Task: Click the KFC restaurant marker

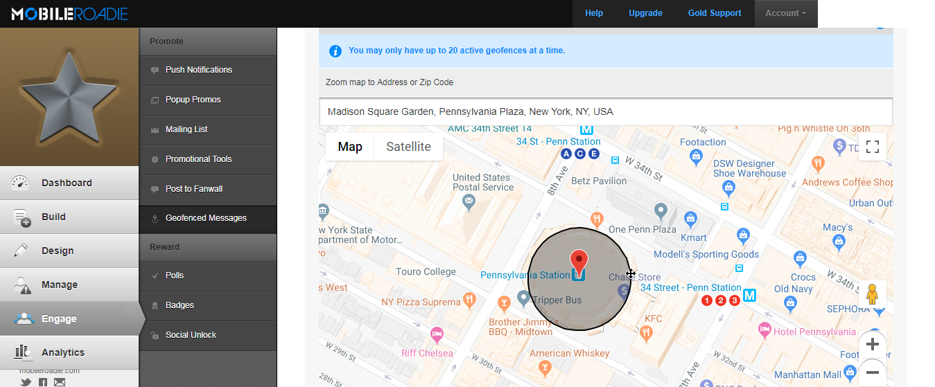Action: coord(647,334)
